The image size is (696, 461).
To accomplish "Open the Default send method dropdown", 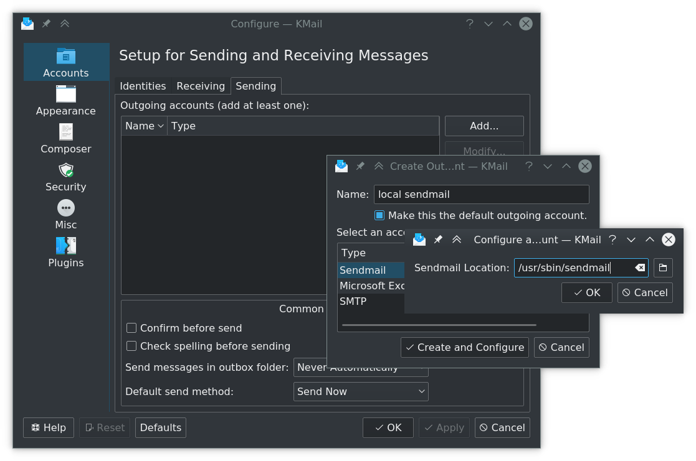I will pos(361,391).
